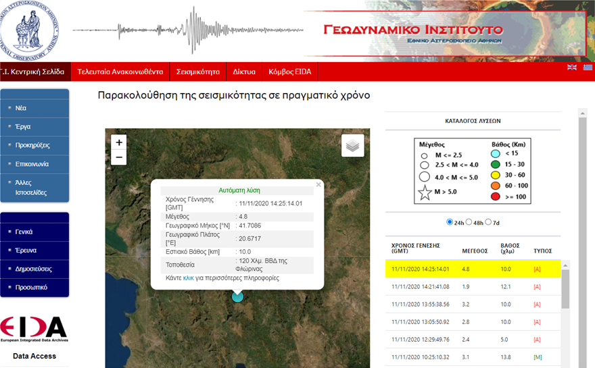This screenshot has width=595, height=368.
Task: Close the earthquake info popup
Action: 318,184
